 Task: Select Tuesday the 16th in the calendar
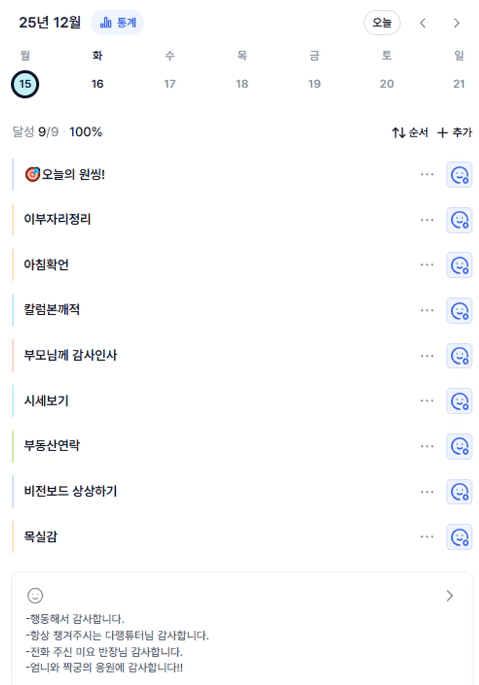97,84
